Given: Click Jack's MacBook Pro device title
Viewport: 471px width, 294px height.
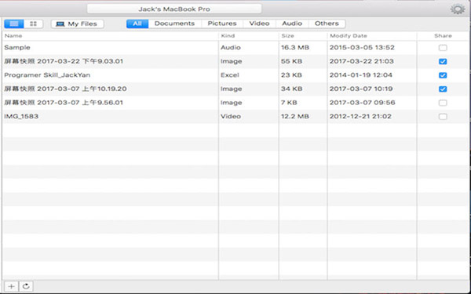Looking at the screenshot, I should click(174, 9).
